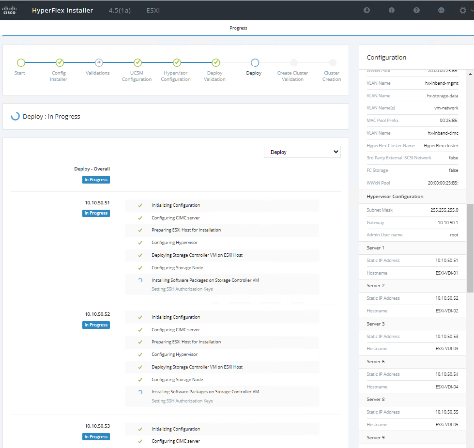
Task: Open the download icon in the top bar
Action: 367,10
